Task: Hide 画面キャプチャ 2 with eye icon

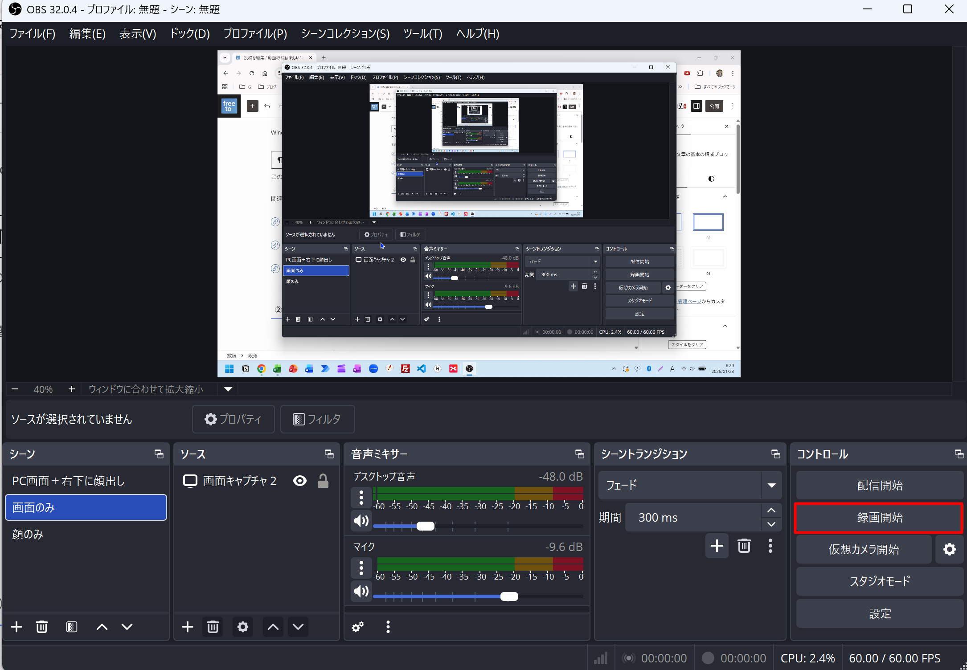Action: point(300,481)
